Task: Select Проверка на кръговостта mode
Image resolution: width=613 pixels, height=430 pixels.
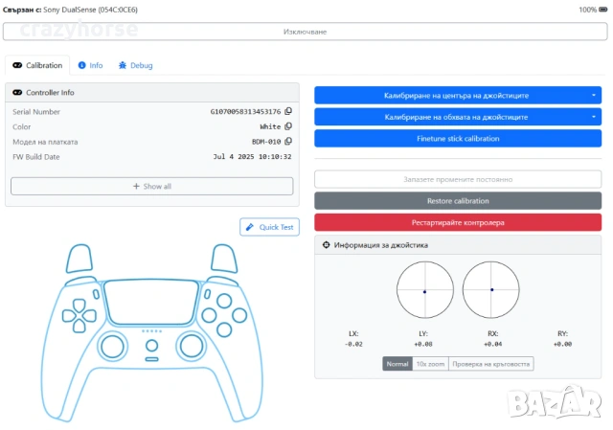Action: pos(491,364)
